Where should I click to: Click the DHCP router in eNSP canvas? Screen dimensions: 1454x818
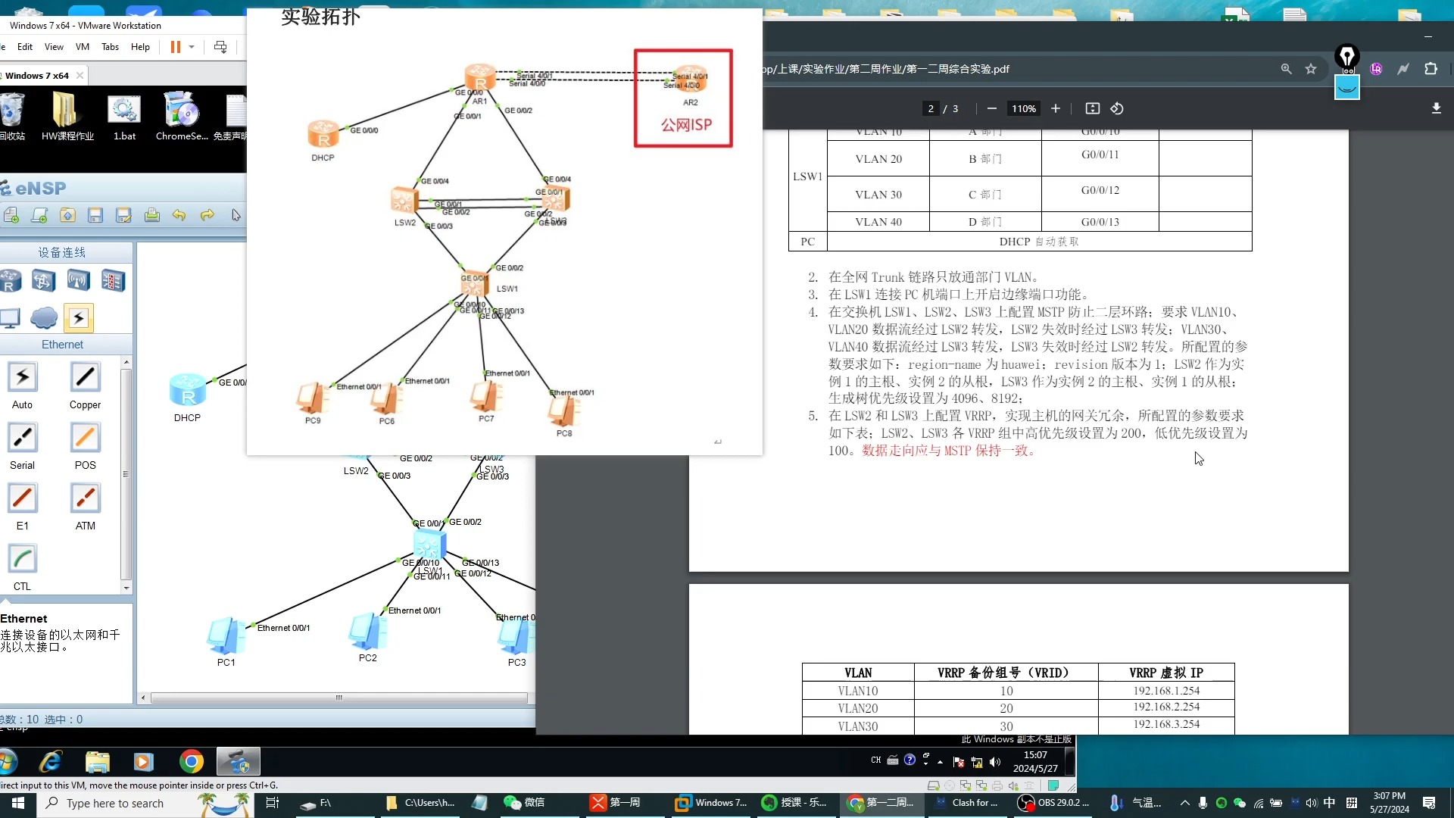(x=187, y=390)
